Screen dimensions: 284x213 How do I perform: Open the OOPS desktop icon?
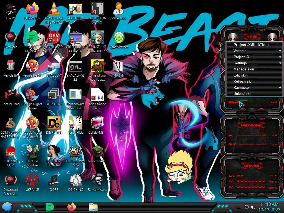click(54, 183)
